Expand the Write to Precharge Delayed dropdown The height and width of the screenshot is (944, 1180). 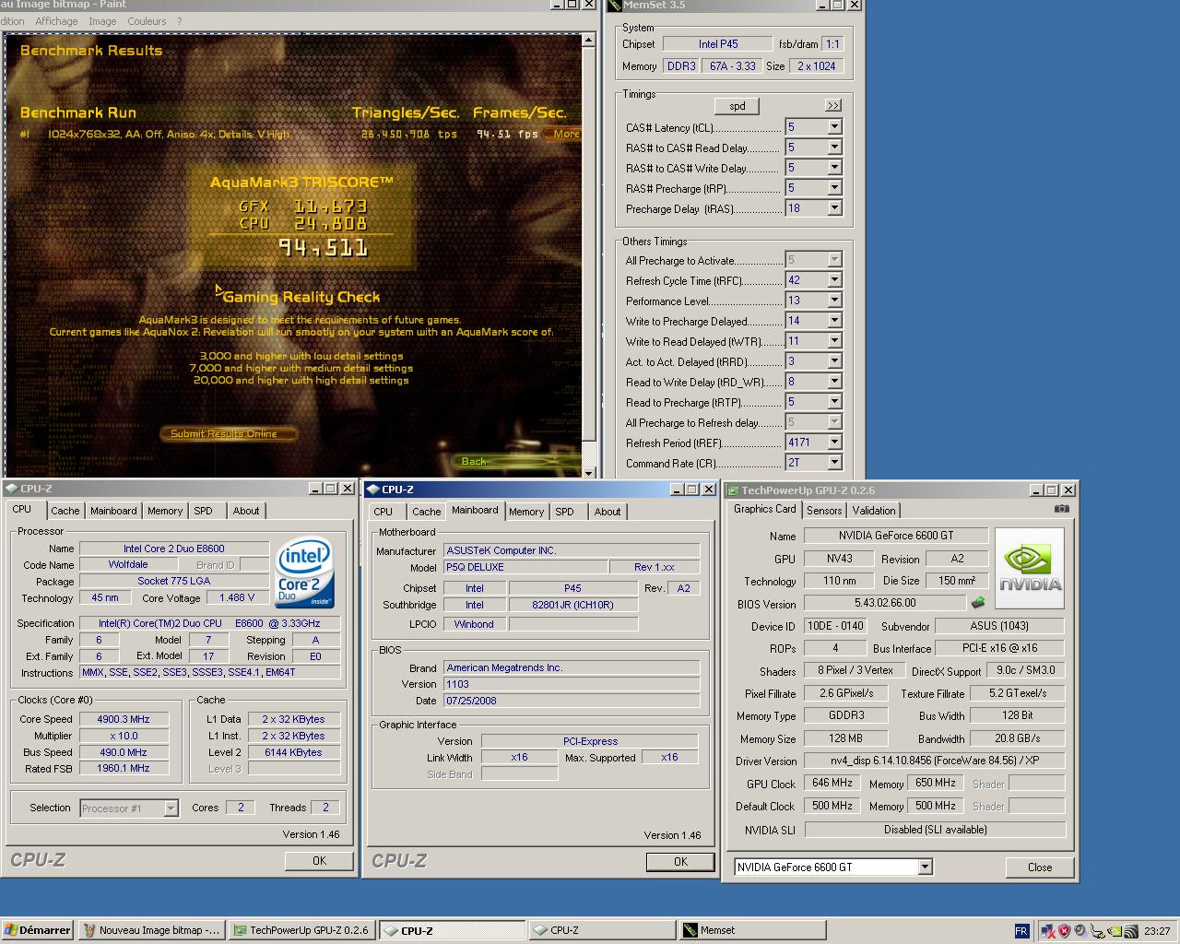coord(834,321)
